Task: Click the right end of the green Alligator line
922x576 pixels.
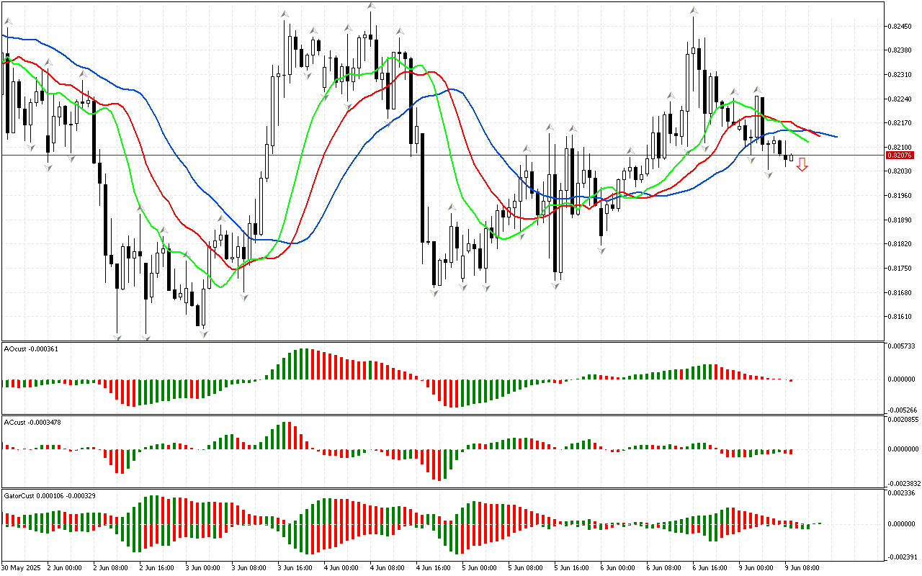Action: point(807,141)
